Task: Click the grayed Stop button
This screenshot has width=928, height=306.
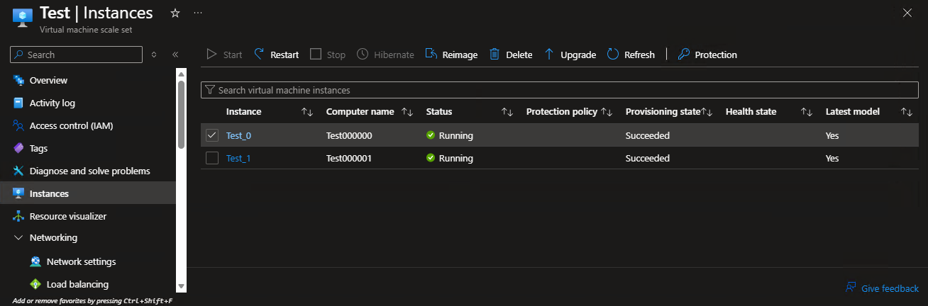Action: (328, 55)
